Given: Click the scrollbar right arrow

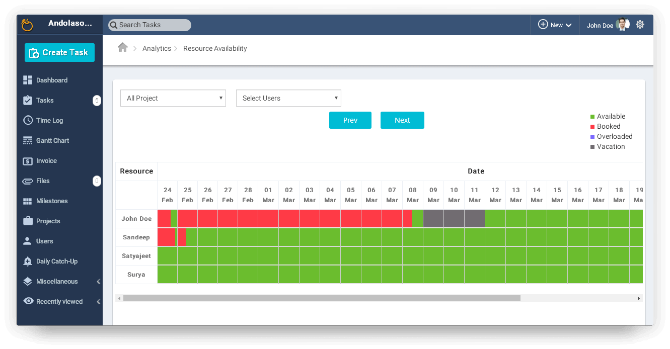Looking at the screenshot, I should (639, 298).
